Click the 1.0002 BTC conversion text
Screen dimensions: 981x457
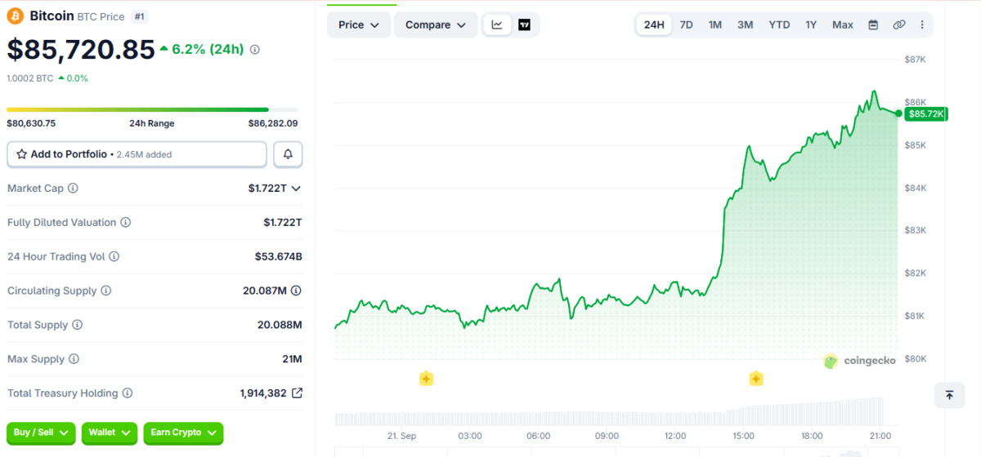point(30,78)
